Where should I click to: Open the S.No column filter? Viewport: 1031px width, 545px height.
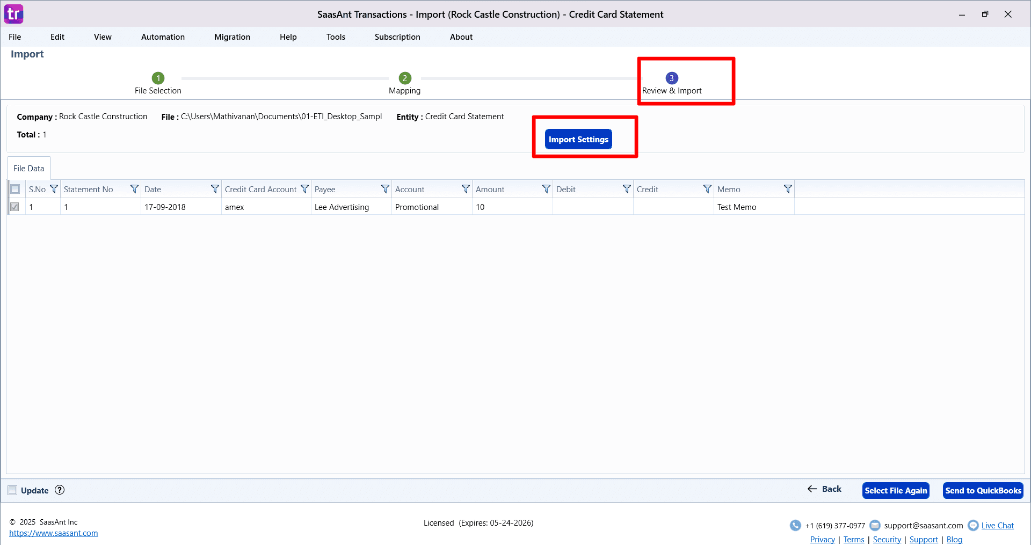point(54,189)
